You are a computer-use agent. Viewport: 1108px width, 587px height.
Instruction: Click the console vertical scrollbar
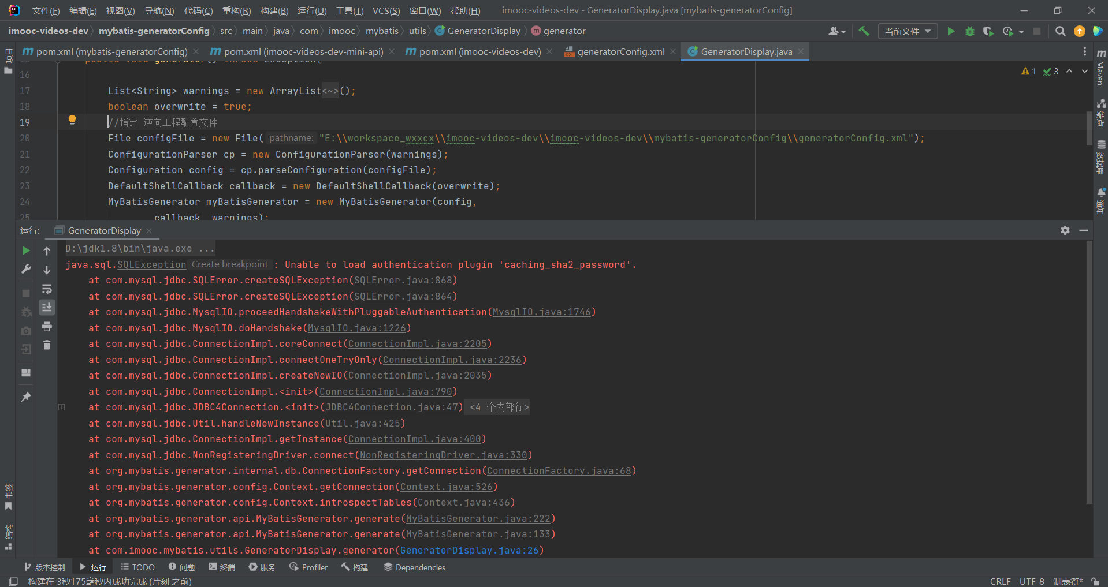tap(1089, 372)
